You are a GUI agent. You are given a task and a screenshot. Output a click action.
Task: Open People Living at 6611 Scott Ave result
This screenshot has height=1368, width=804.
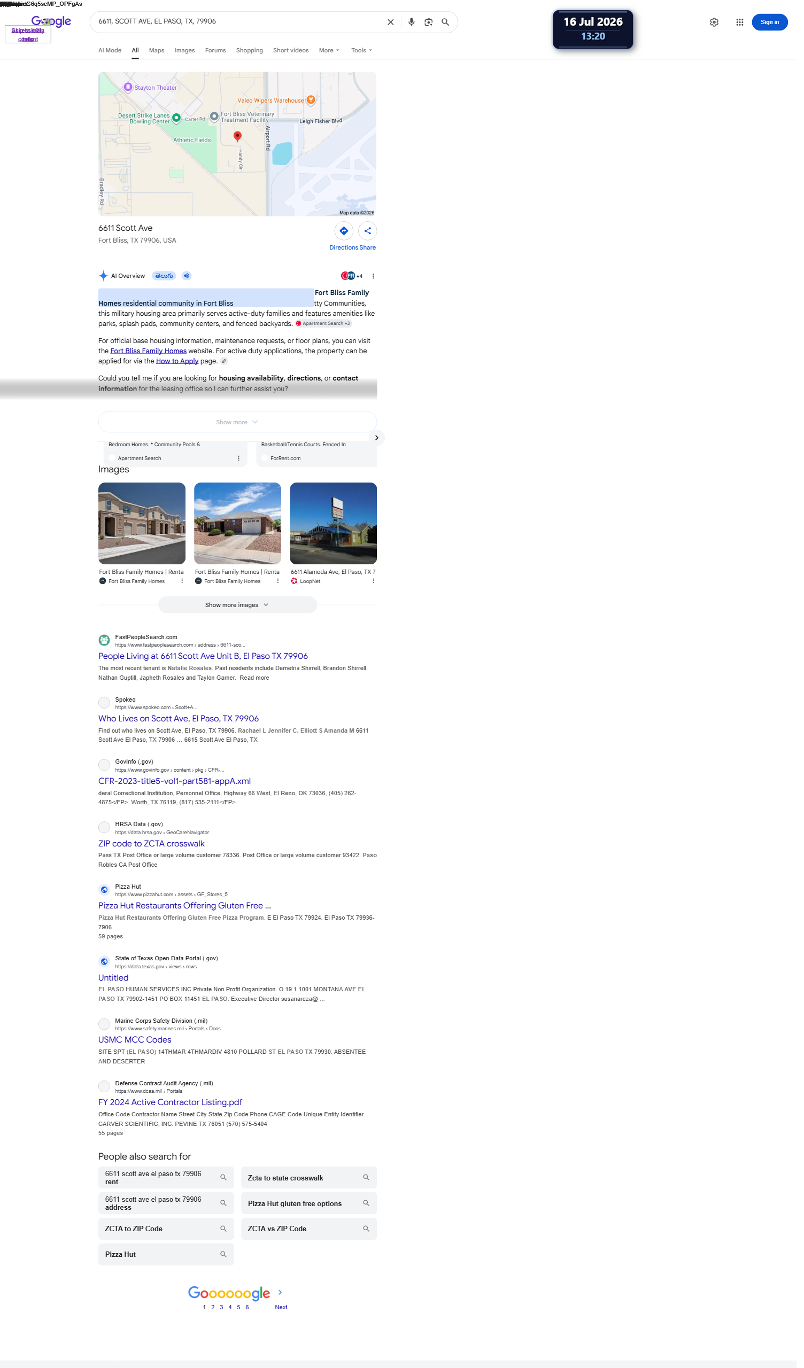(x=205, y=662)
